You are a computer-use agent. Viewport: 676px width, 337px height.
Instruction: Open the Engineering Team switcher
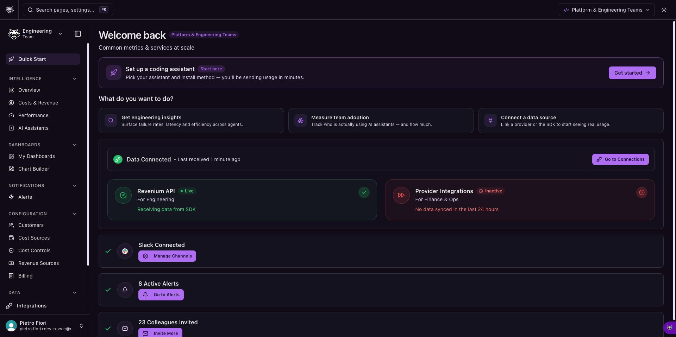pyautogui.click(x=35, y=34)
